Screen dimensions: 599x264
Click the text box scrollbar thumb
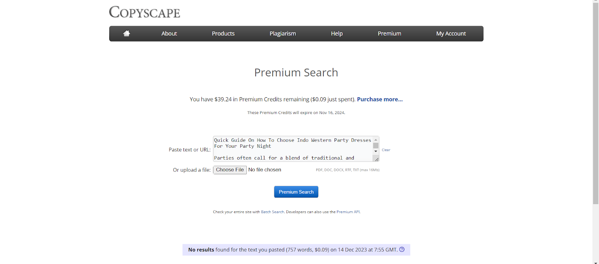click(x=376, y=145)
